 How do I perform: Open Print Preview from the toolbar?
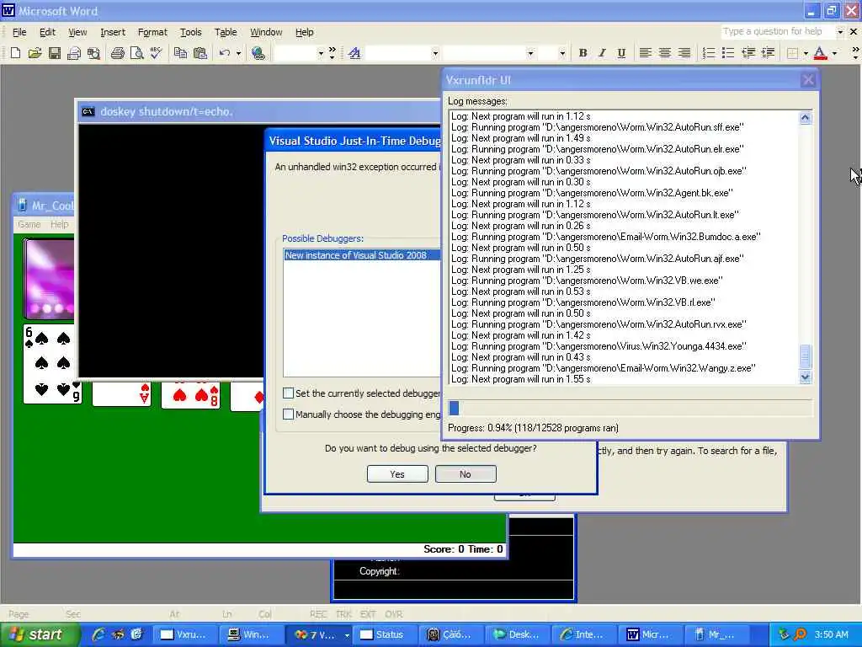coord(136,53)
